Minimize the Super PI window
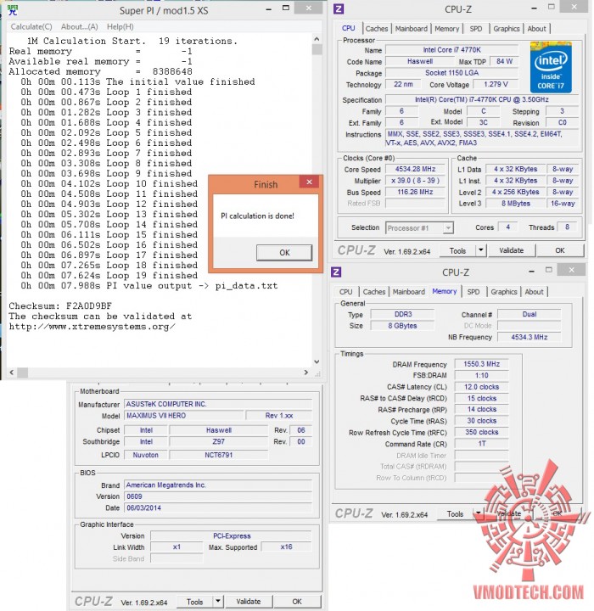The width and height of the screenshot is (594, 611). coord(268,9)
